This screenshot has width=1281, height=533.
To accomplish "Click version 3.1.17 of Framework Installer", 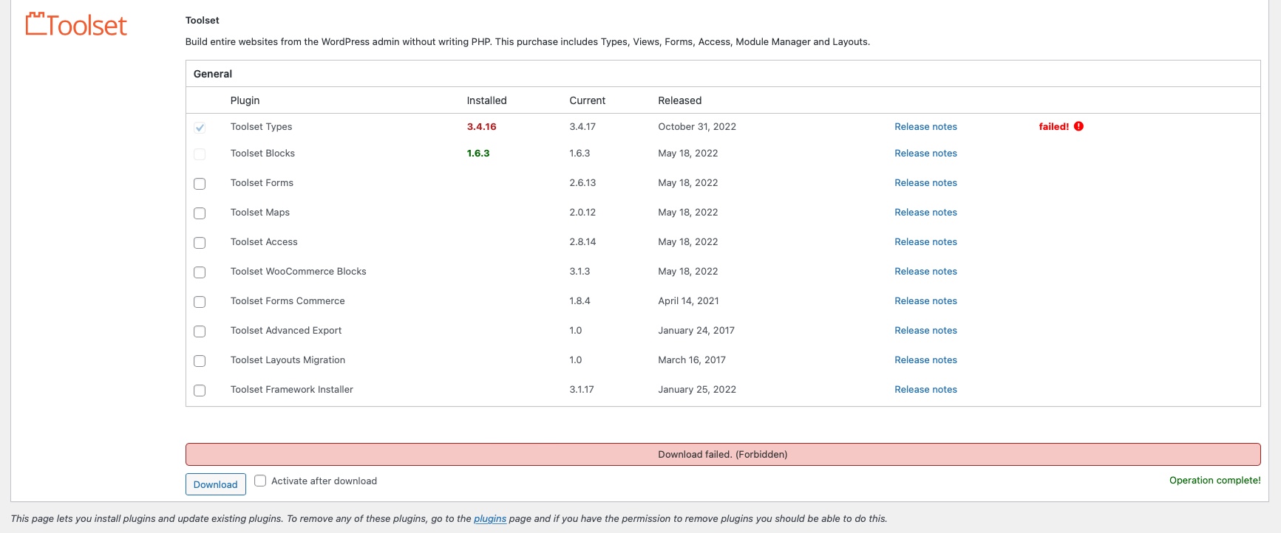I will click(x=582, y=390).
